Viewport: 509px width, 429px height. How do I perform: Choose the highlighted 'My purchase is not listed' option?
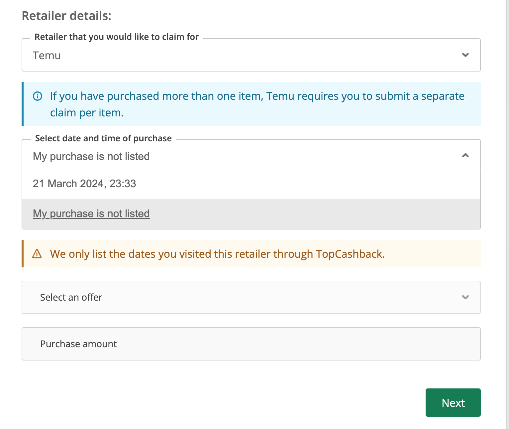coord(251,214)
